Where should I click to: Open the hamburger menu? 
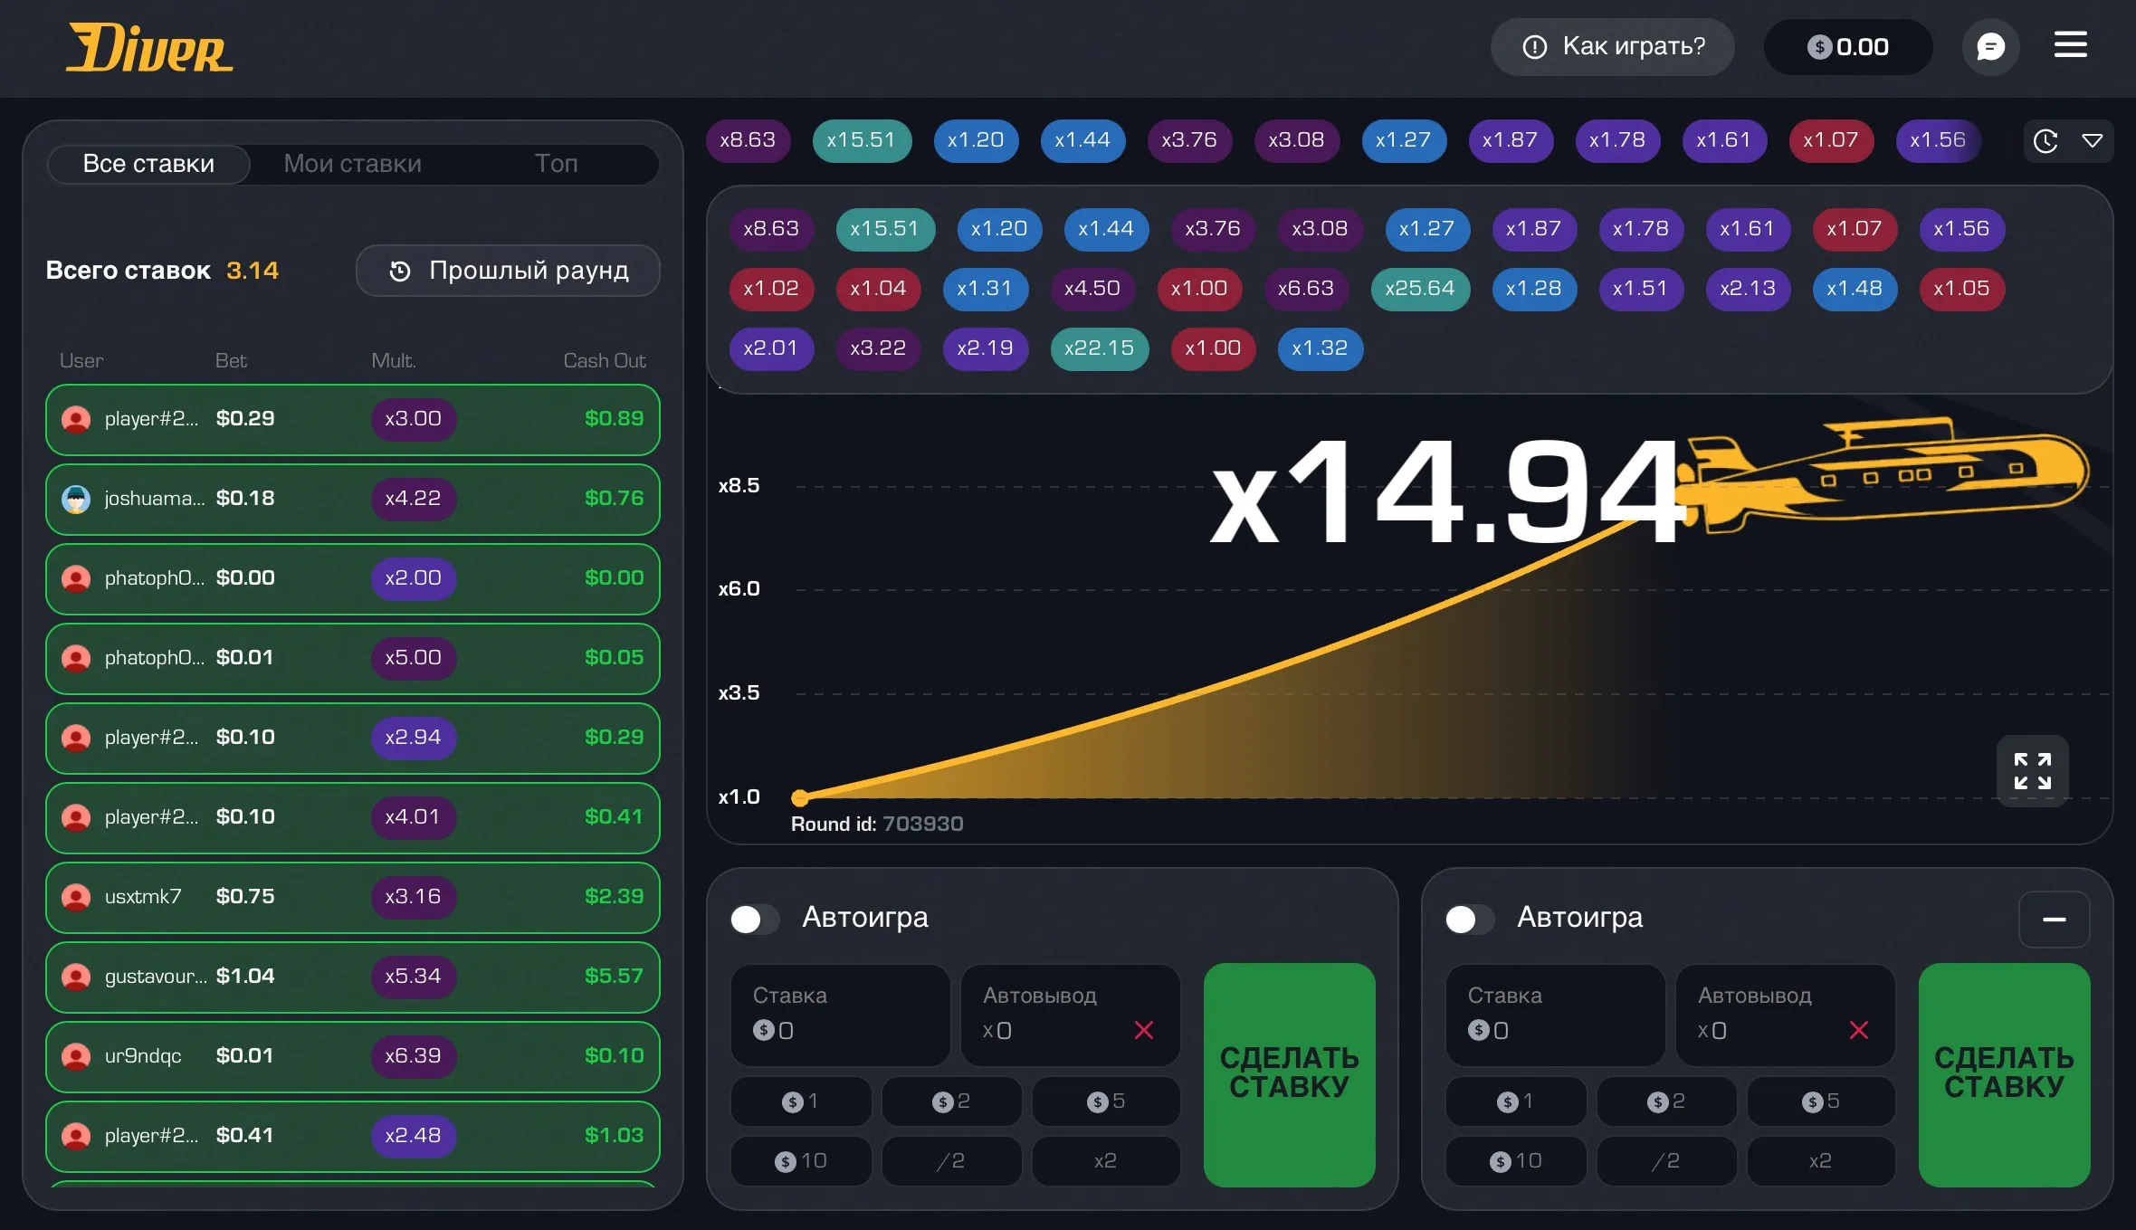click(2071, 44)
